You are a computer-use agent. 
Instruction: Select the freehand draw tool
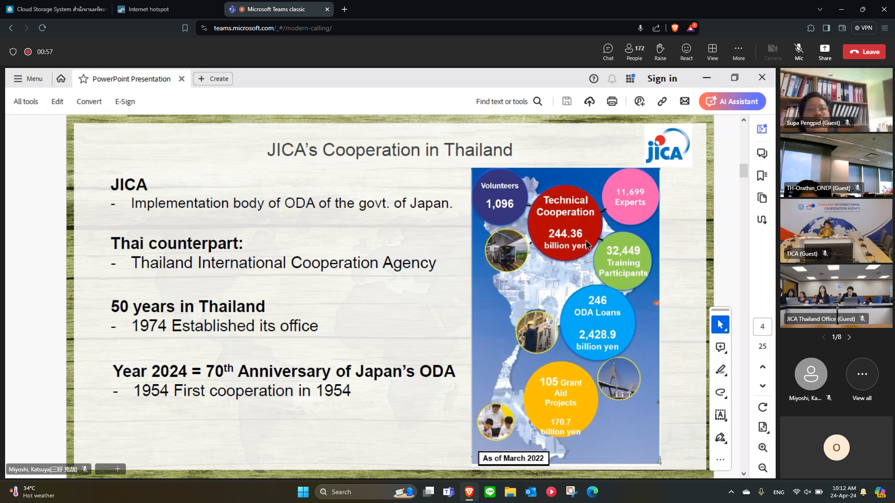point(720,392)
